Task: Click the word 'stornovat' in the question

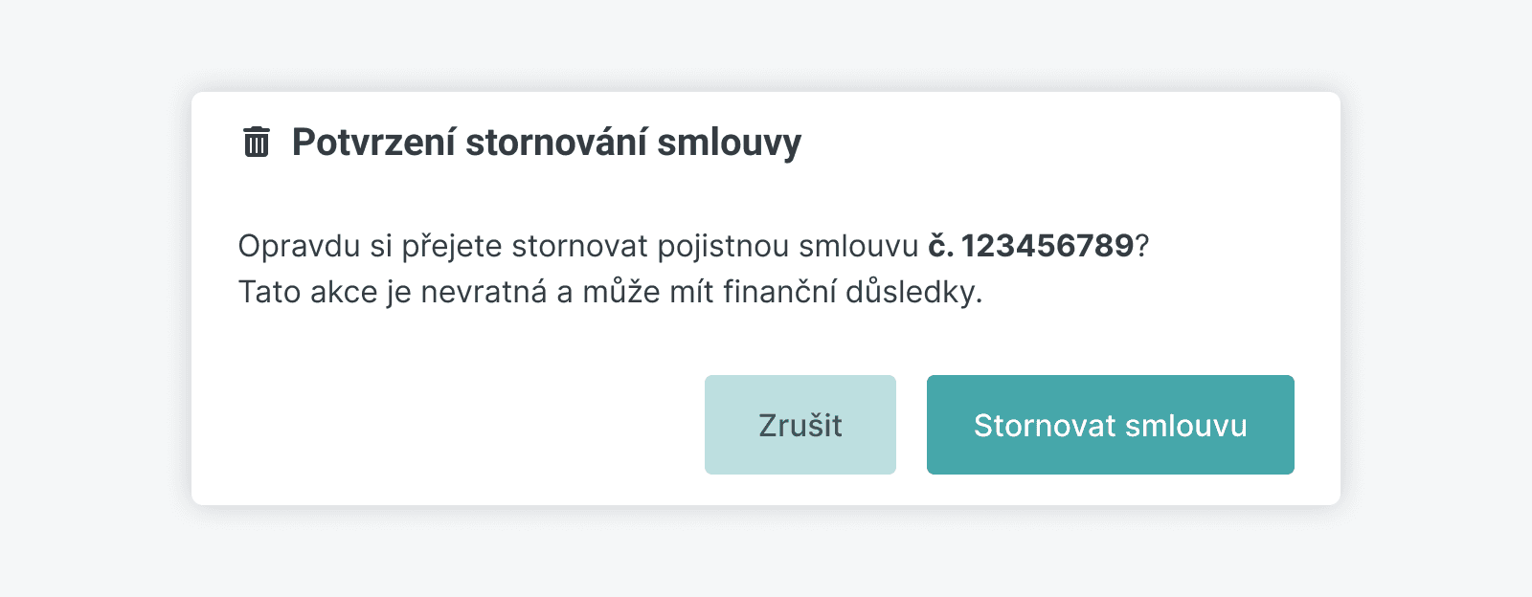Action: tap(579, 246)
